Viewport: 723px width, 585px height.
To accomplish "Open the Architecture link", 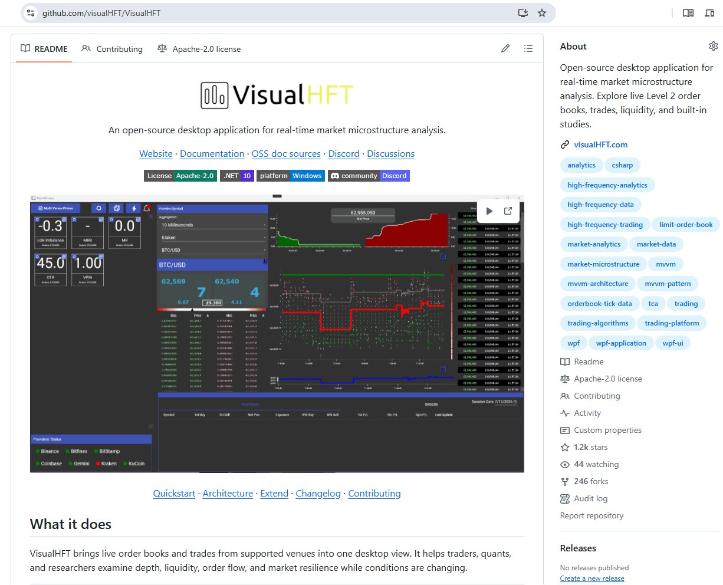I will [228, 493].
